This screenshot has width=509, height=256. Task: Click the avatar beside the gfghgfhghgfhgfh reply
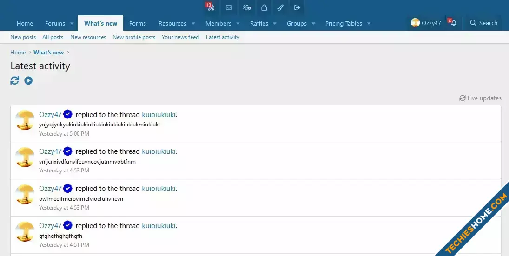(25, 231)
